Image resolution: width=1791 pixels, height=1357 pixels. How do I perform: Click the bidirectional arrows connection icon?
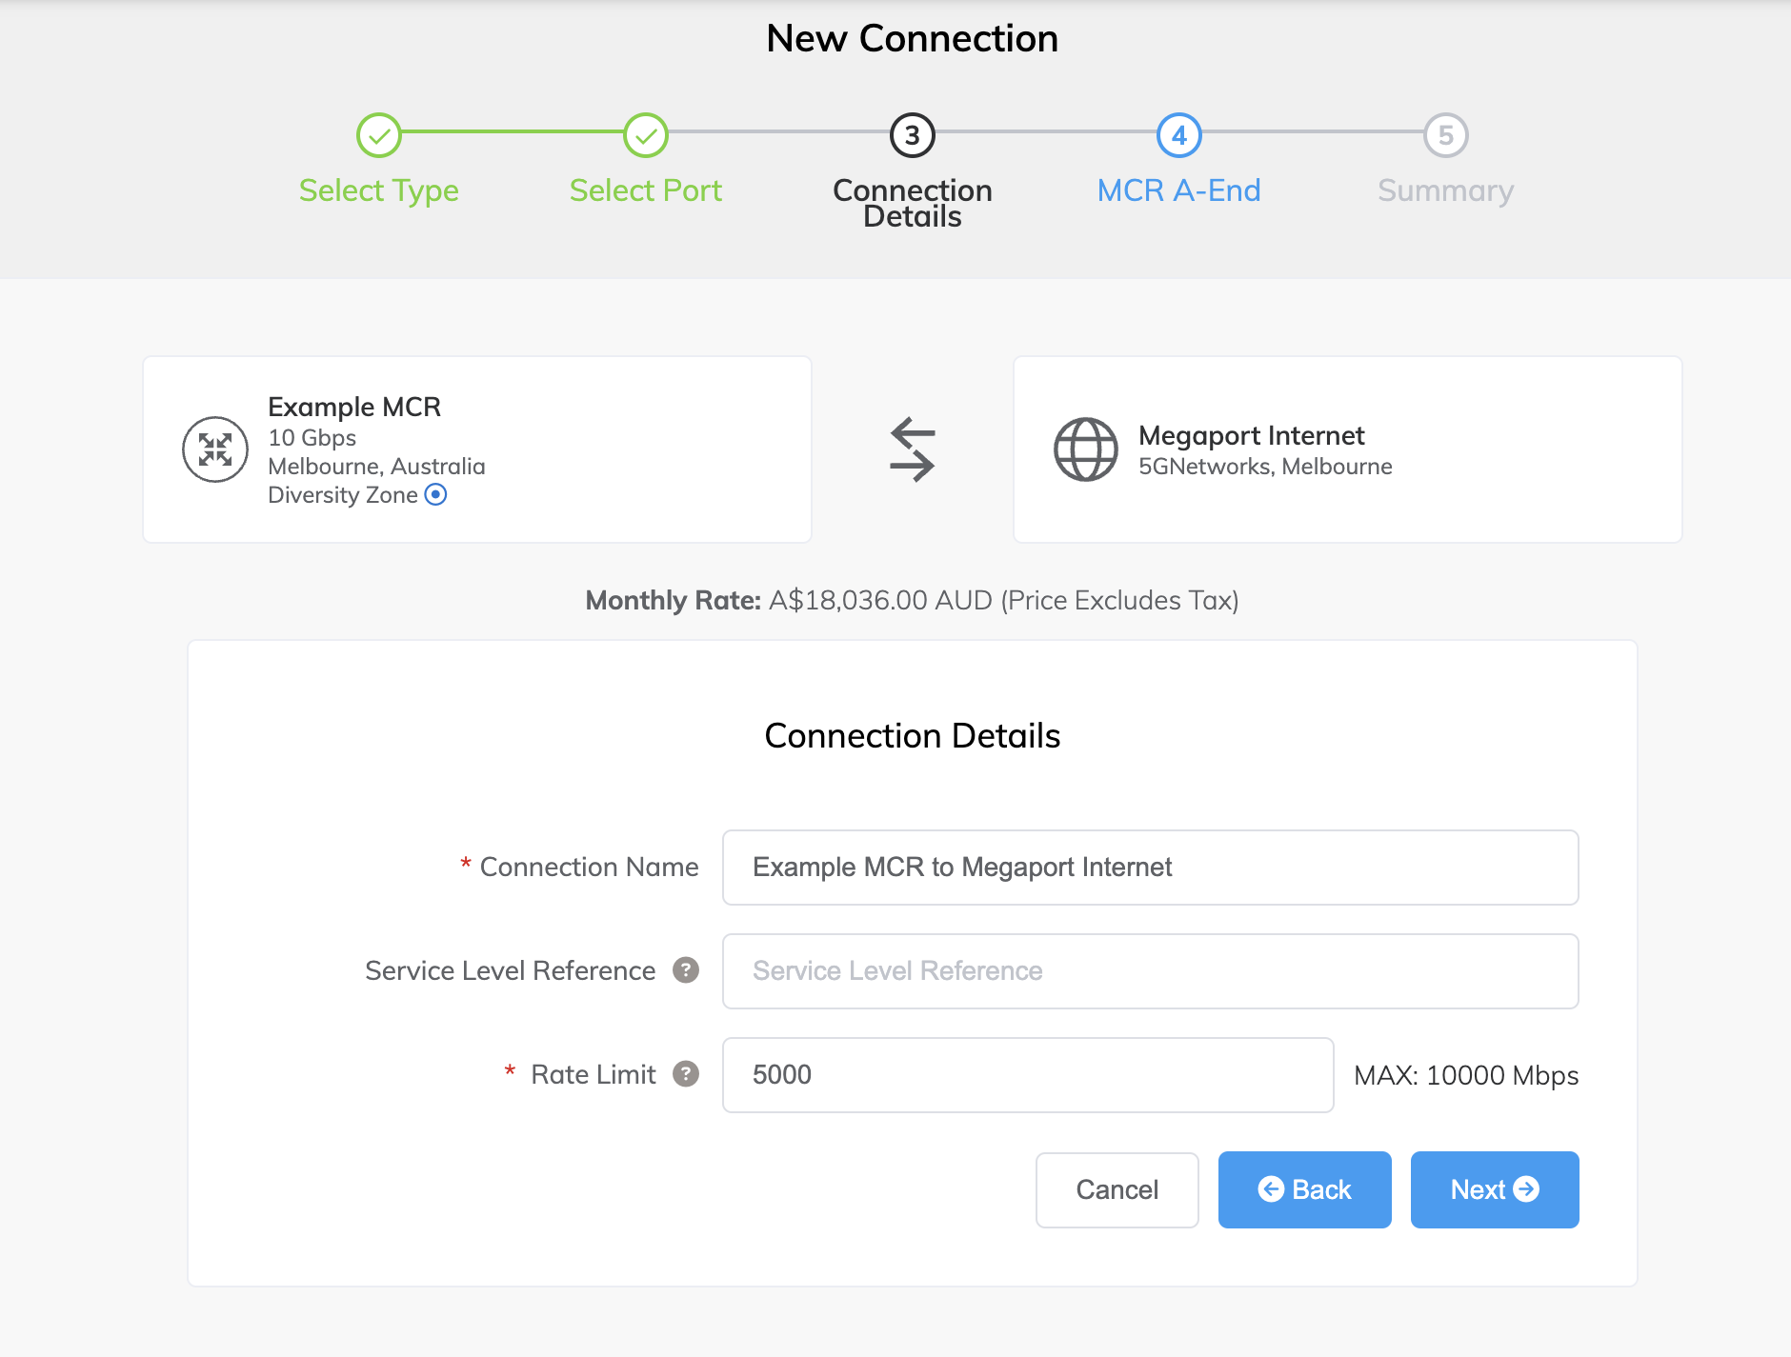(x=913, y=449)
